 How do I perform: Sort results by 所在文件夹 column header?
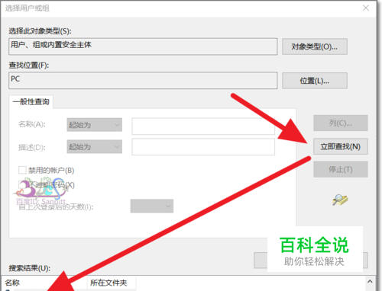point(112,283)
